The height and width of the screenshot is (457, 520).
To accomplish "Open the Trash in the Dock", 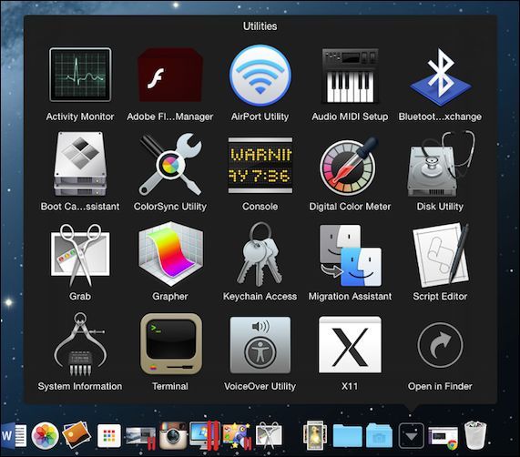I will tap(475, 435).
